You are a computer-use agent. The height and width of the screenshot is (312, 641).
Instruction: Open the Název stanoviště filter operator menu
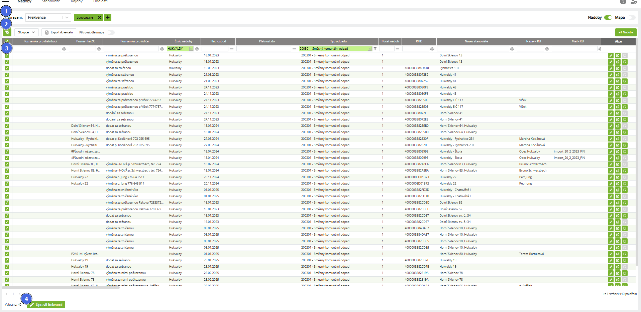coord(512,49)
